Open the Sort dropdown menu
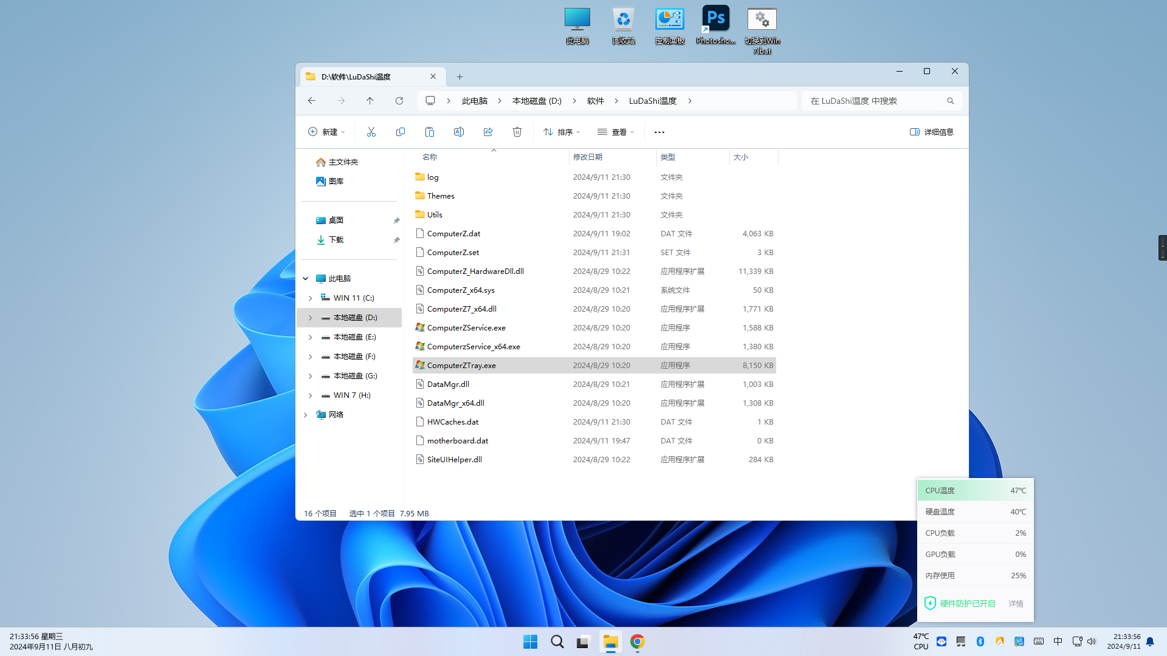1167x656 pixels. (x=562, y=132)
